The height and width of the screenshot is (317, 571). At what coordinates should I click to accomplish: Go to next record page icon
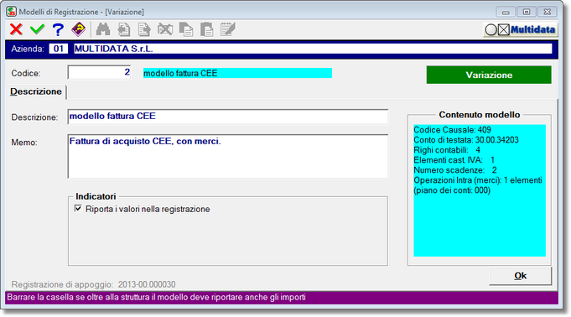[x=144, y=29]
